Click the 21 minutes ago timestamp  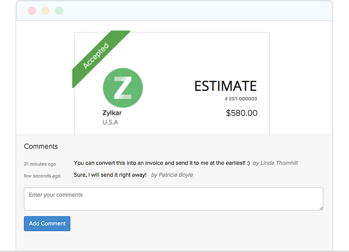click(x=40, y=164)
